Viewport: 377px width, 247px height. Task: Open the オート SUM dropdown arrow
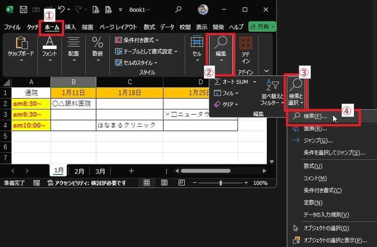coord(255,82)
